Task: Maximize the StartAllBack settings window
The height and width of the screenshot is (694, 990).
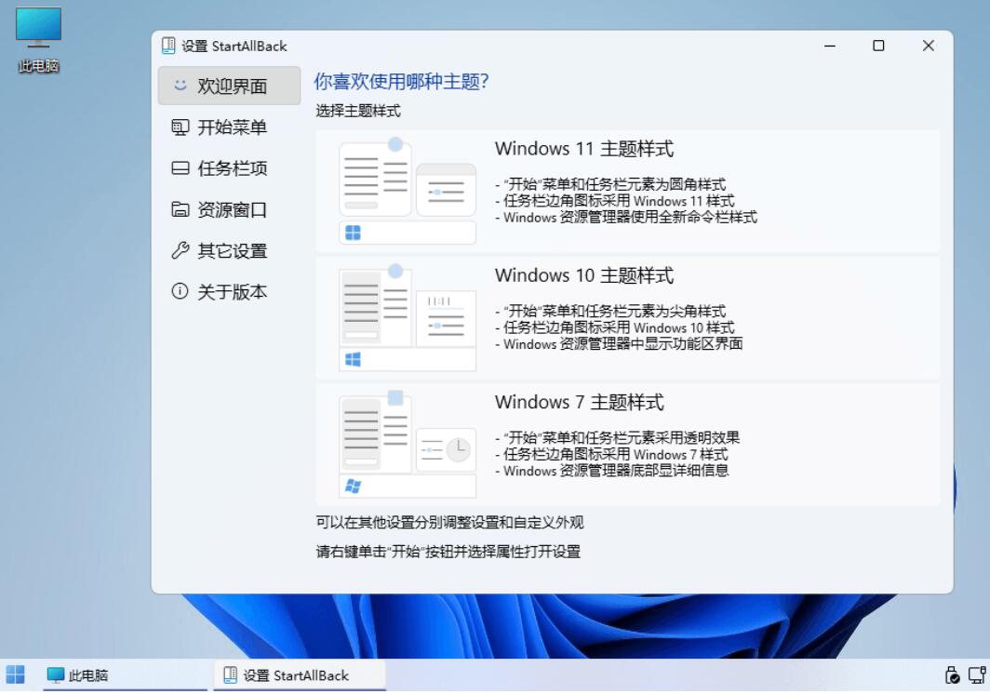Action: (x=878, y=46)
